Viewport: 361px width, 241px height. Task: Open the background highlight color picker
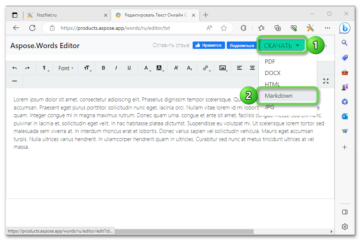[x=160, y=68]
